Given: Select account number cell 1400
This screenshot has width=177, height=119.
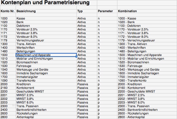Looking at the screenshot, I should click(x=8, y=48).
